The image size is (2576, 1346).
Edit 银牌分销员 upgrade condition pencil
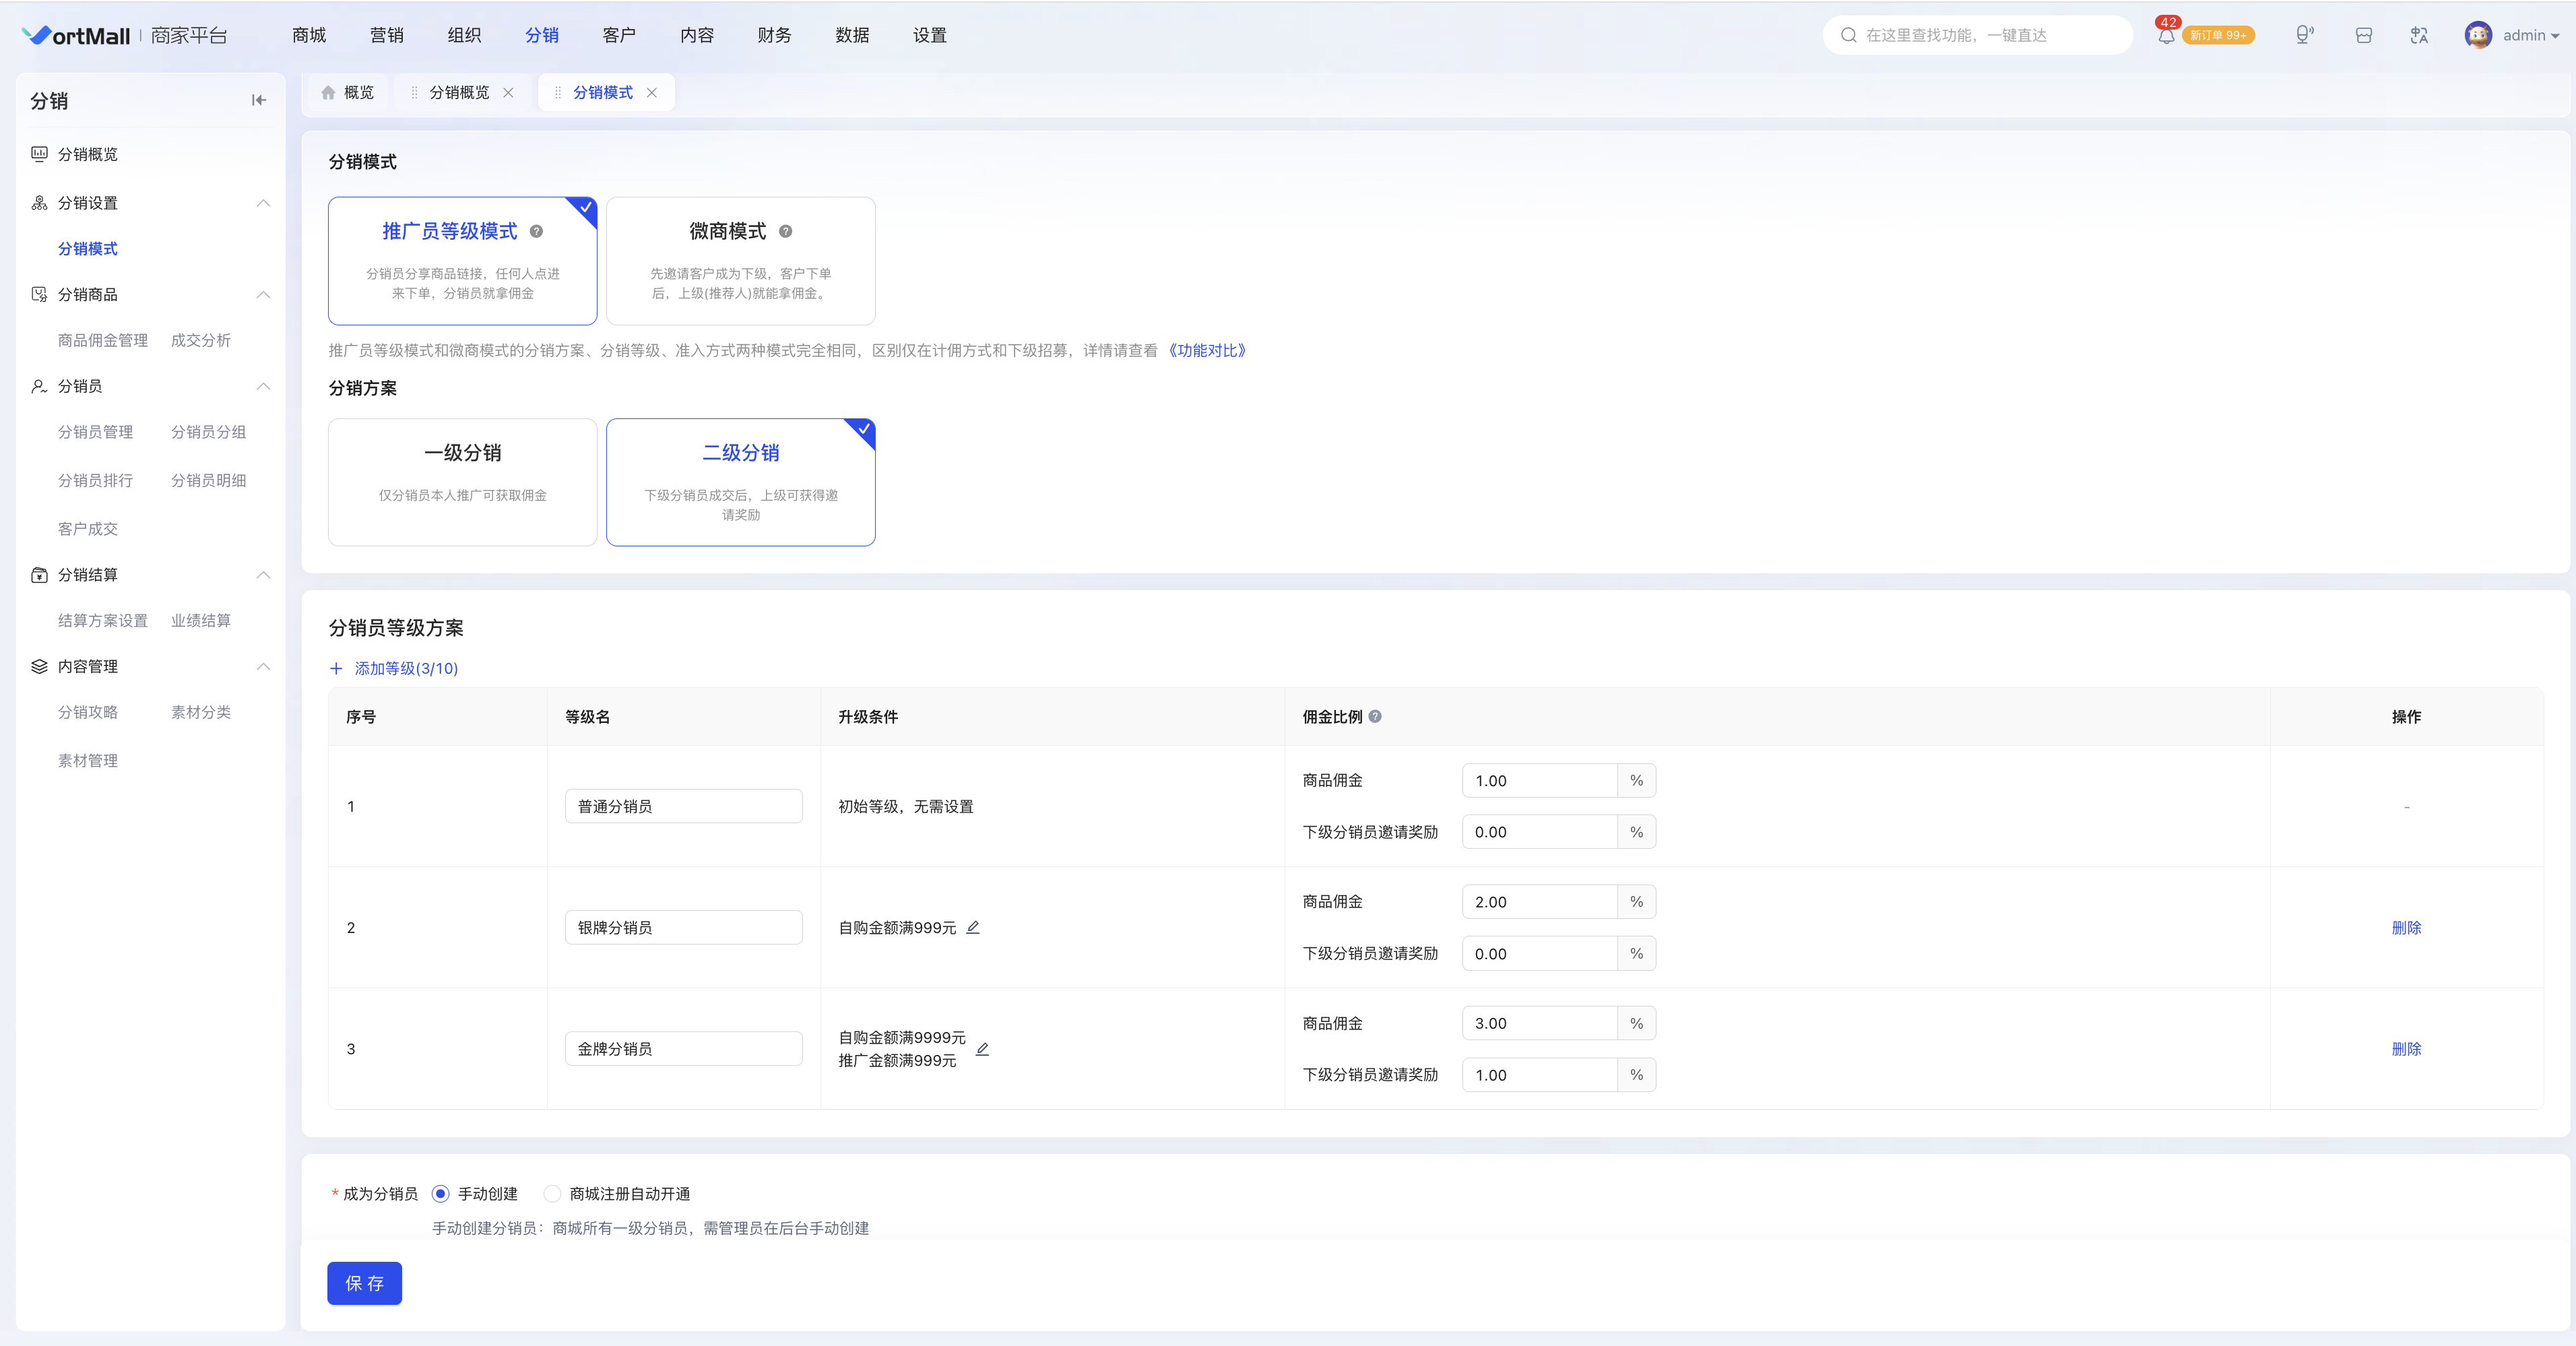pos(973,927)
